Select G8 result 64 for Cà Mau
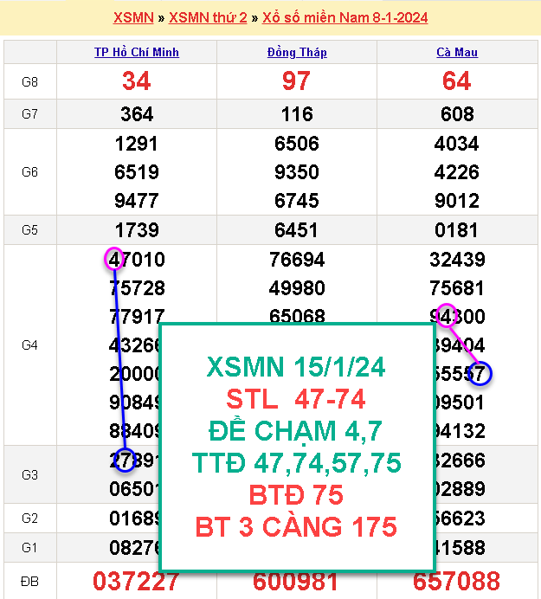 (x=456, y=81)
